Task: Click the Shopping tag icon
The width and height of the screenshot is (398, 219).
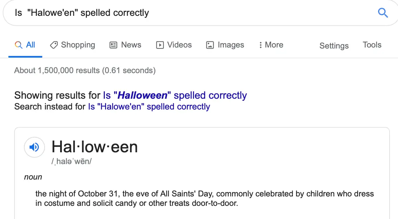Action: click(x=54, y=45)
